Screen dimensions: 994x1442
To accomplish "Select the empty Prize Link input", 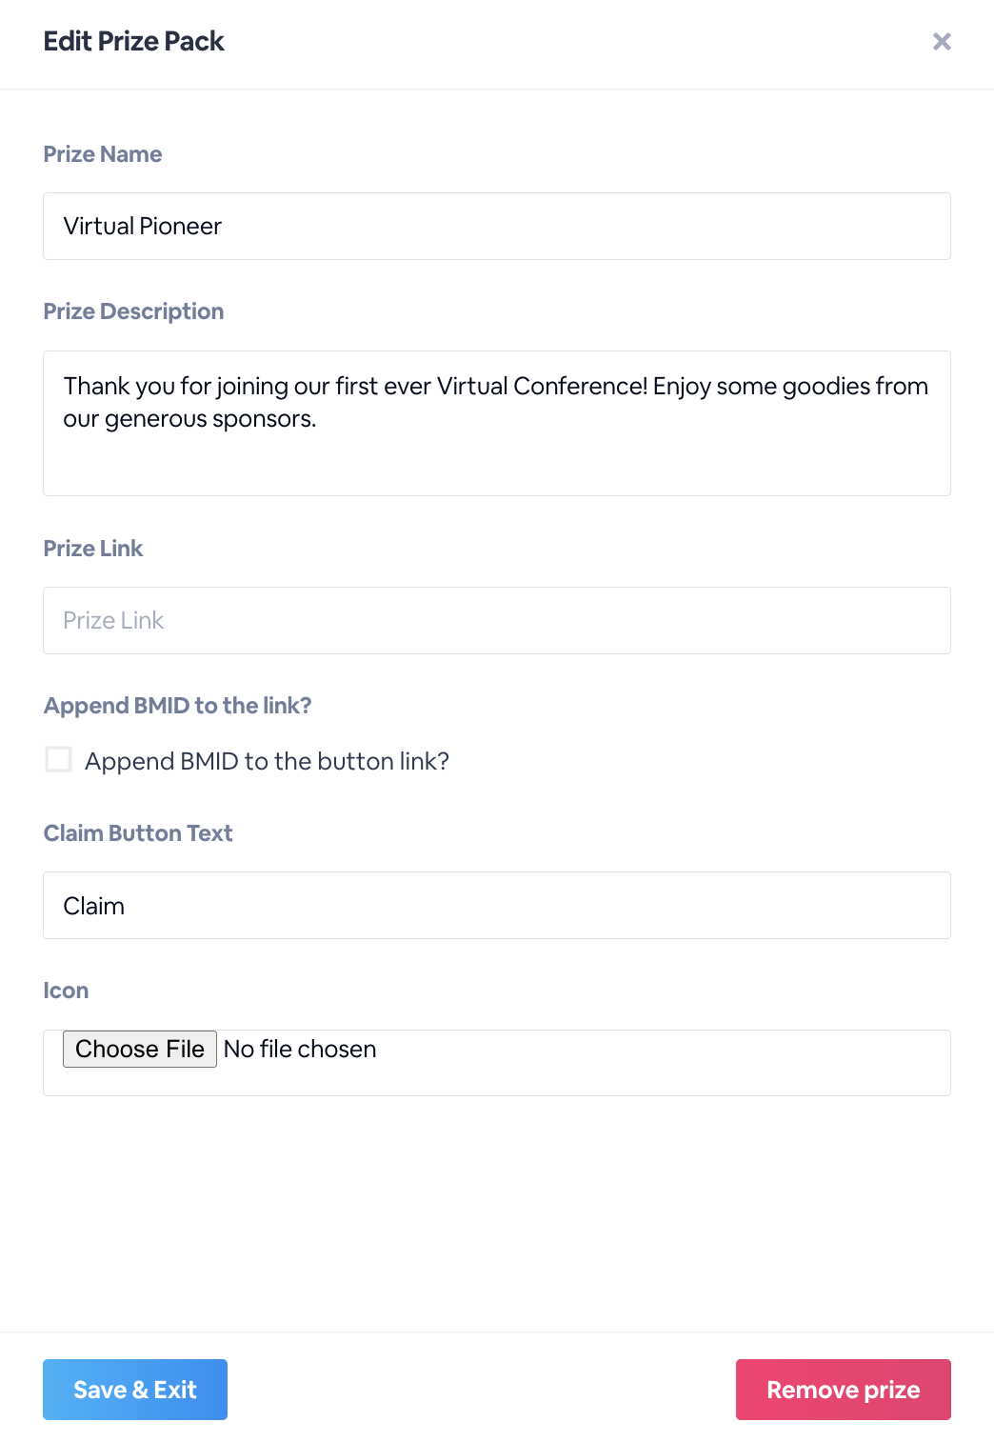I will pyautogui.click(x=497, y=620).
